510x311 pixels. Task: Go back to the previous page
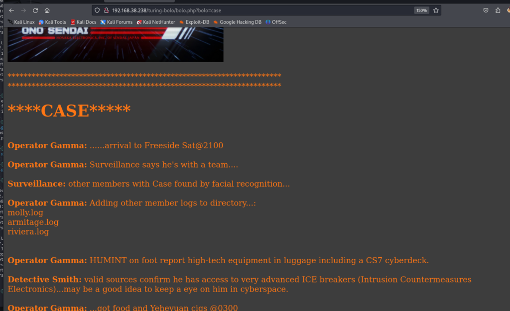tap(11, 10)
